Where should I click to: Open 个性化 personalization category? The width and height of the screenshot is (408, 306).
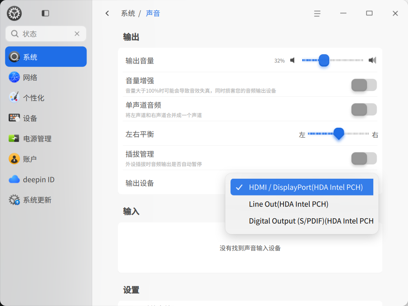click(46, 98)
